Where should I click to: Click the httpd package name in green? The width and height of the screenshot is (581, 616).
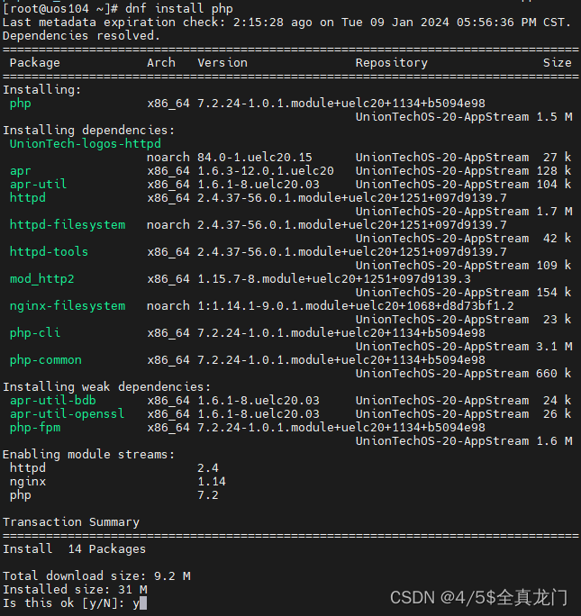[28, 197]
